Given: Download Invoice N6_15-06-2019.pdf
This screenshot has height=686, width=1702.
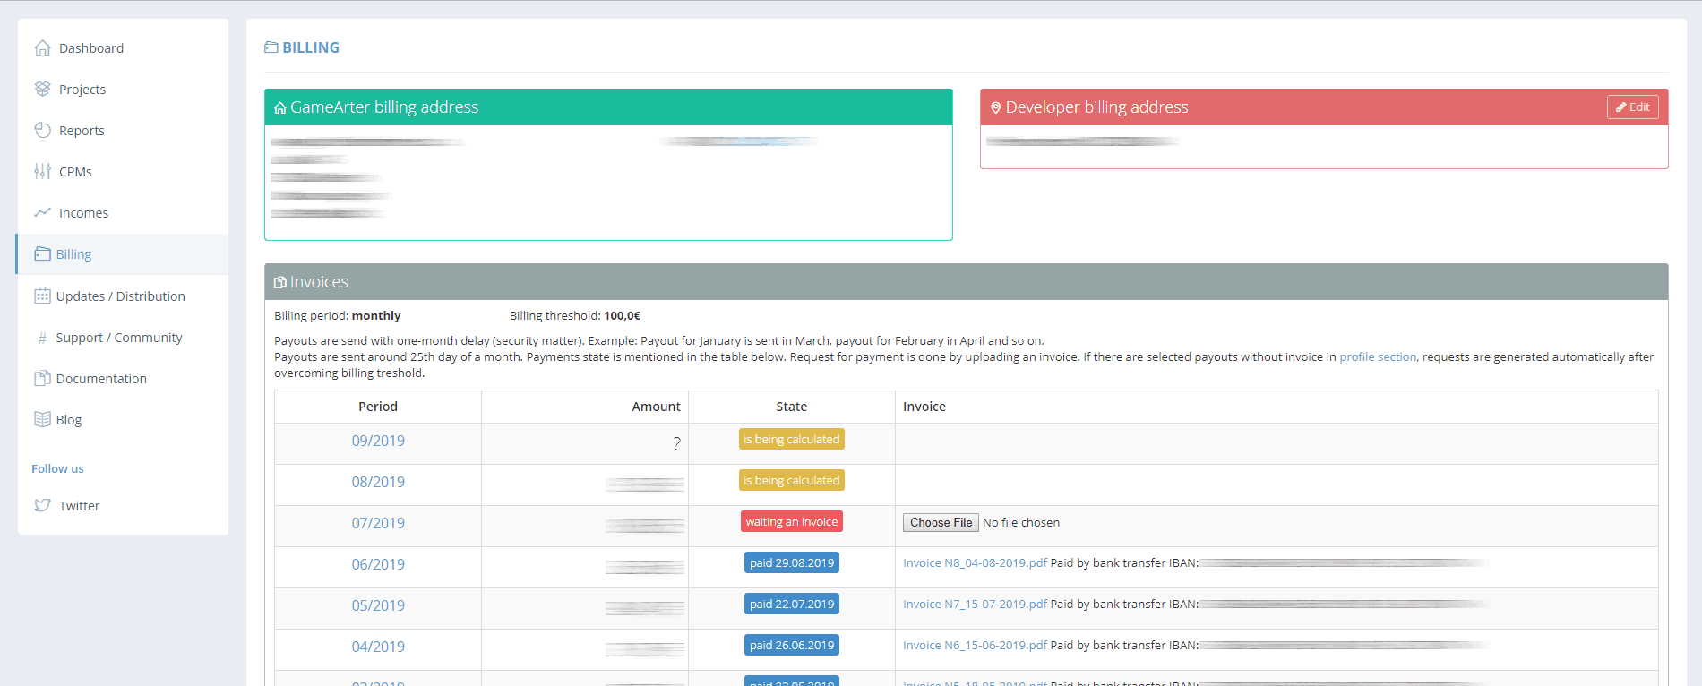Looking at the screenshot, I should pyautogui.click(x=975, y=645).
